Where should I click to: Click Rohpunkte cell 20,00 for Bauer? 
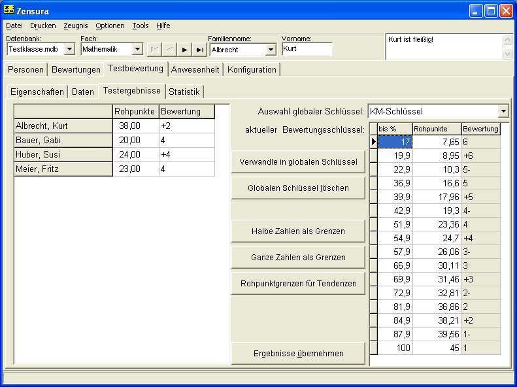pyautogui.click(x=136, y=141)
